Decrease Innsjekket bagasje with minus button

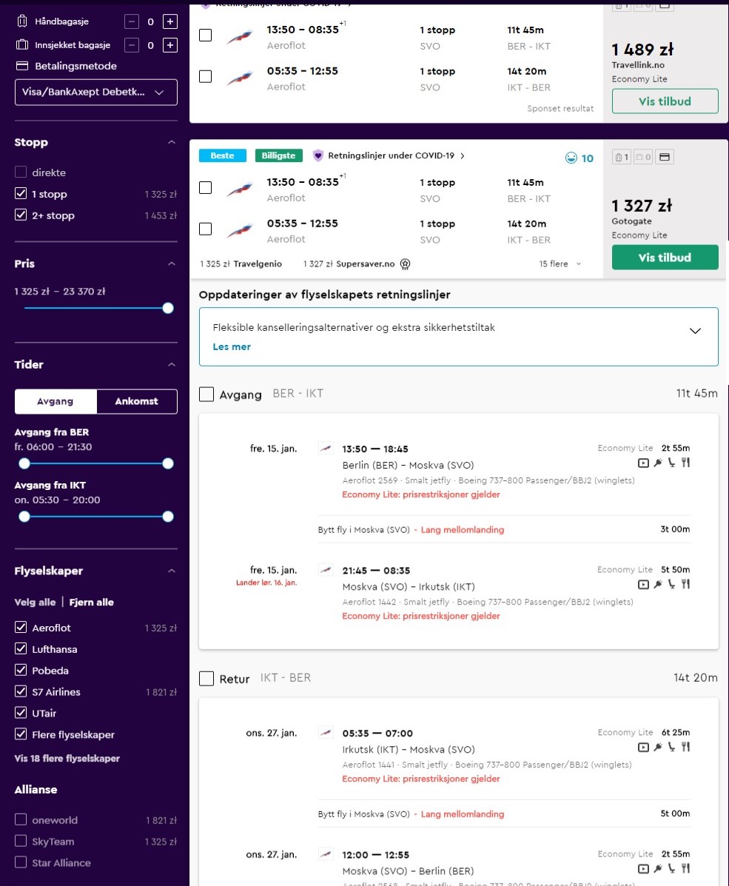pyautogui.click(x=132, y=45)
